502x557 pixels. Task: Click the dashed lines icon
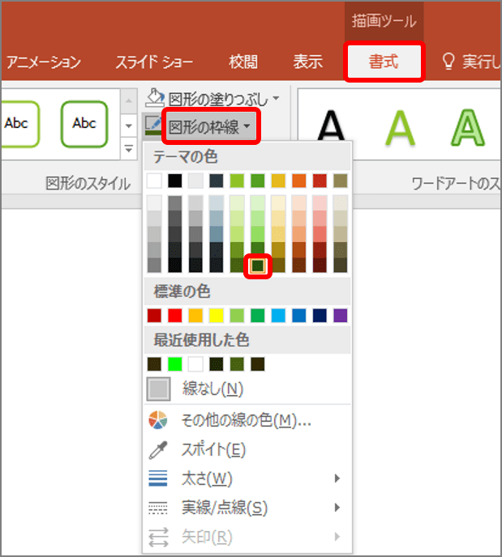(158, 508)
